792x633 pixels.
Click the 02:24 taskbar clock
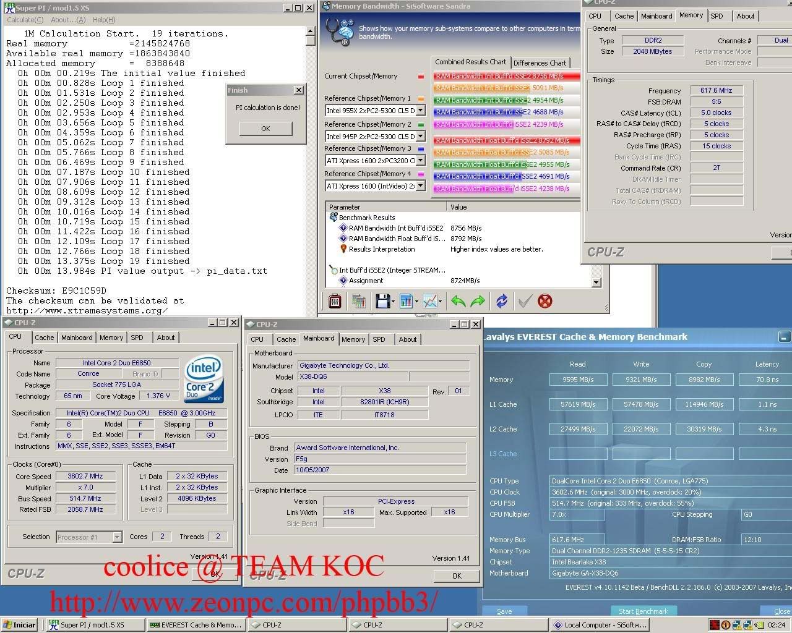777,625
